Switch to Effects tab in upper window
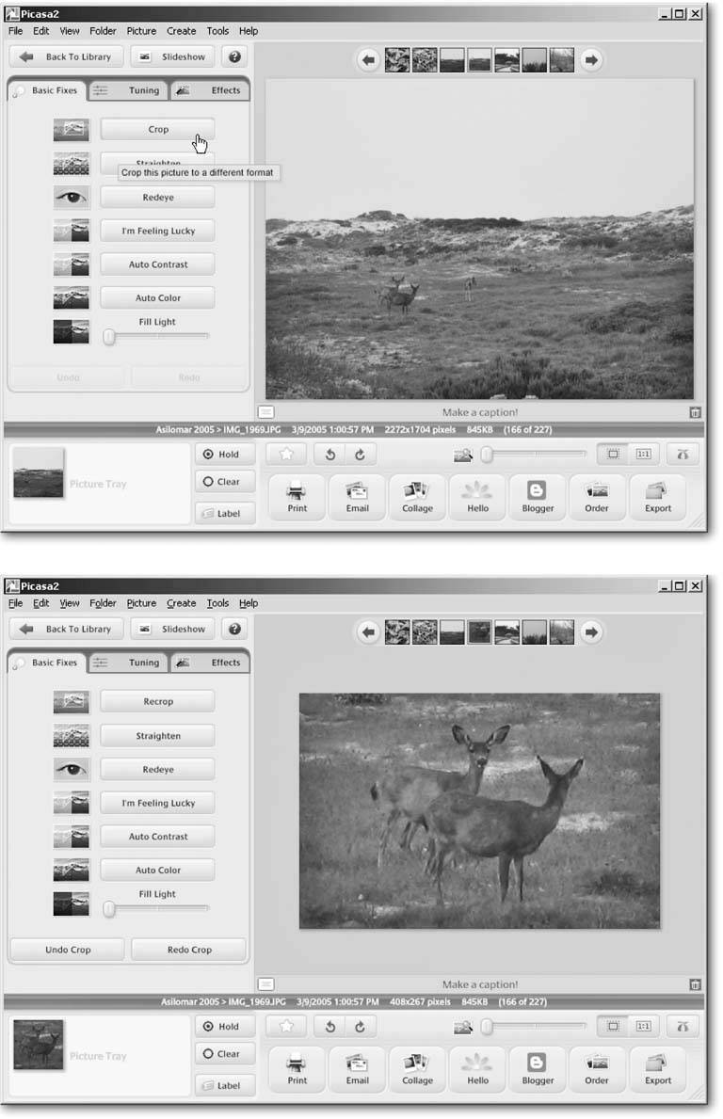Image resolution: width=723 pixels, height=1119 pixels. click(x=211, y=90)
